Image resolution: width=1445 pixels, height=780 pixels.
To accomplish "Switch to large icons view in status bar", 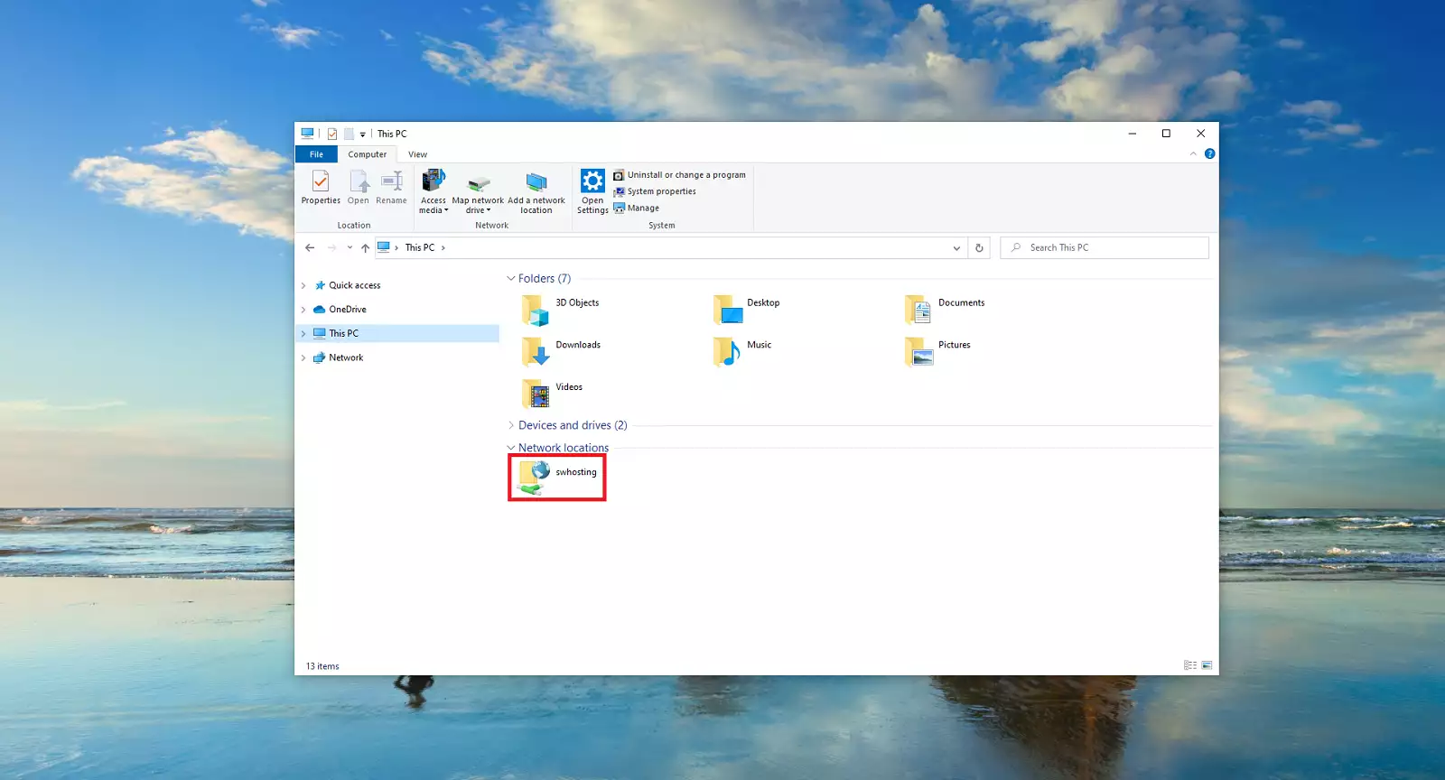I will 1207,665.
